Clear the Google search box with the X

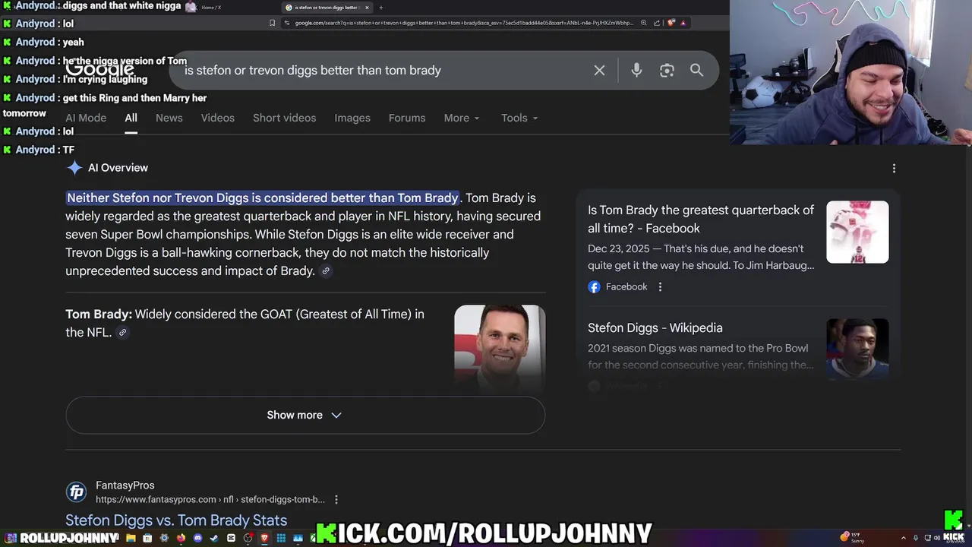pos(599,70)
